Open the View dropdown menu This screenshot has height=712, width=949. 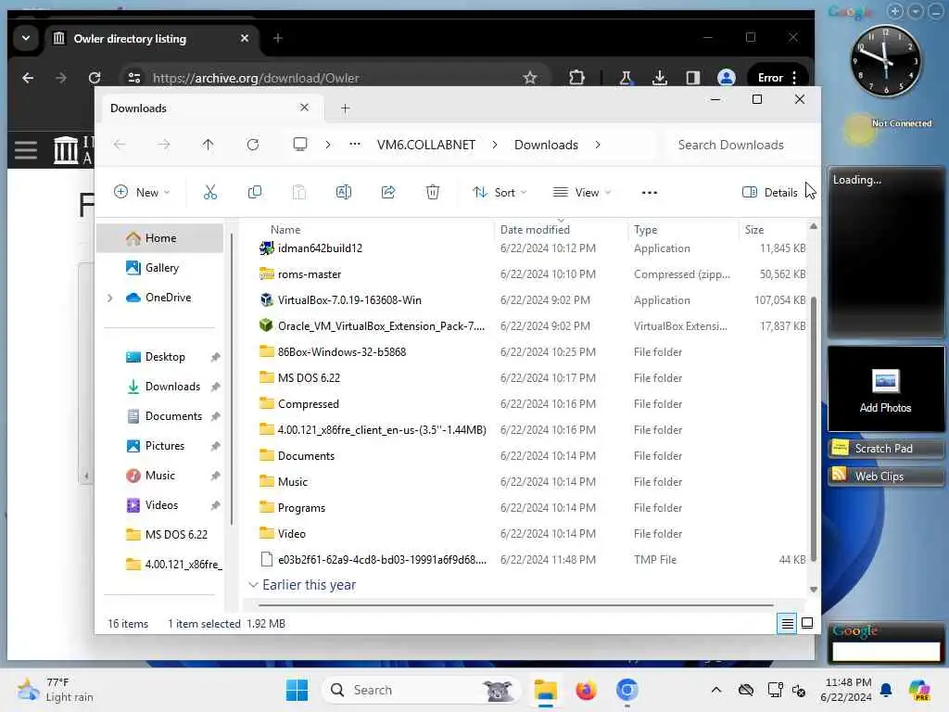coord(582,193)
